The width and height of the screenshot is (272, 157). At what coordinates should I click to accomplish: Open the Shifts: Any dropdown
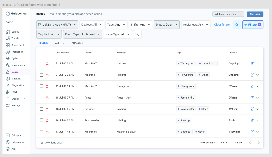(140, 25)
